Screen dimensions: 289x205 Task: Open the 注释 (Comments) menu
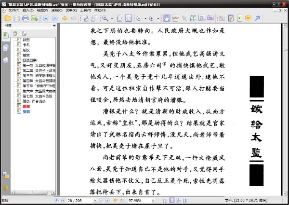tap(57, 10)
